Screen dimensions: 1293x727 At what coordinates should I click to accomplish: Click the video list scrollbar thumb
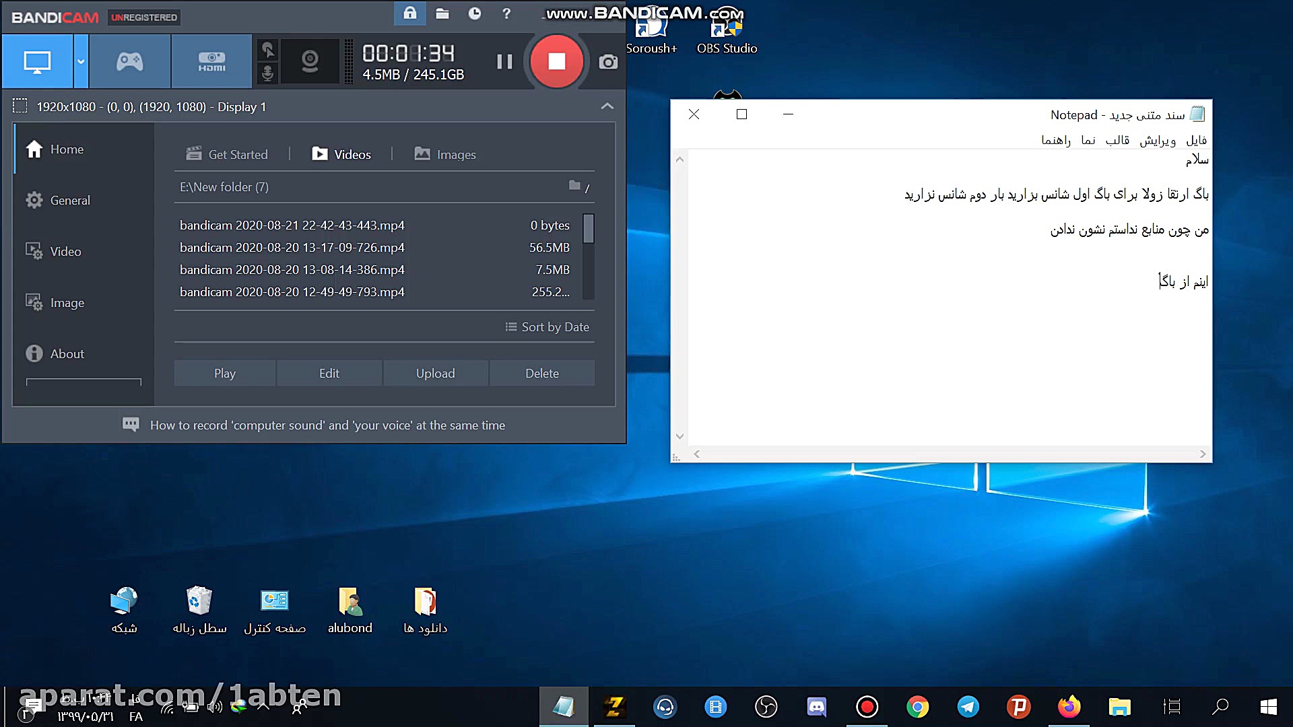589,228
